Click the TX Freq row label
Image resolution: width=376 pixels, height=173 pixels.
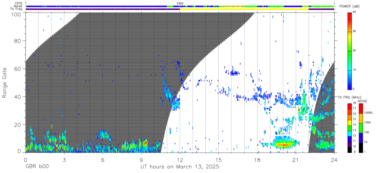(16, 9)
